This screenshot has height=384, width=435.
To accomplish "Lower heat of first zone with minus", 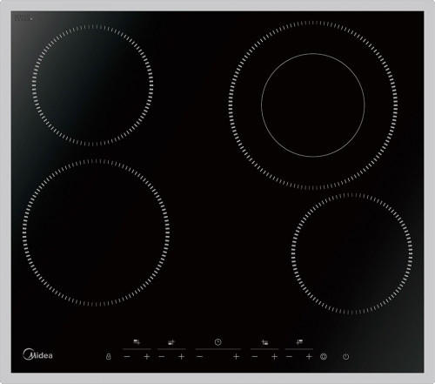I will pos(127,356).
